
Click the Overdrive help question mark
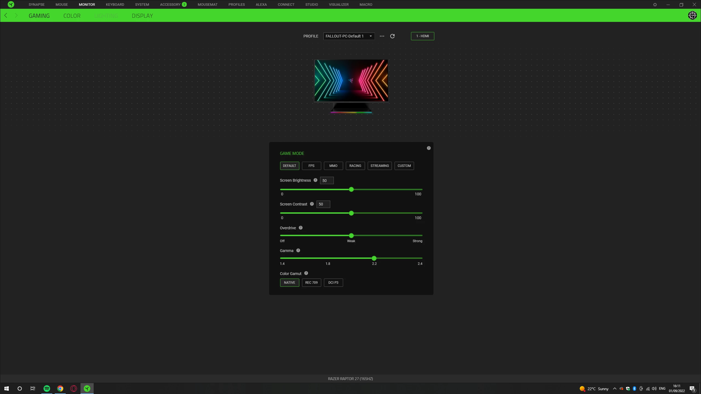[301, 228]
